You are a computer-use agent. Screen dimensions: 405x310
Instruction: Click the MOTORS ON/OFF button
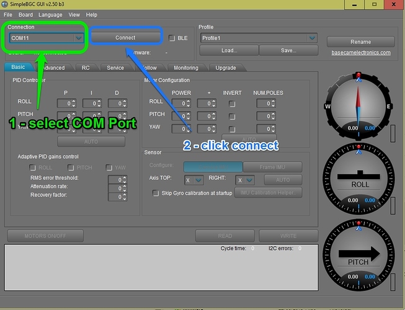(45, 236)
